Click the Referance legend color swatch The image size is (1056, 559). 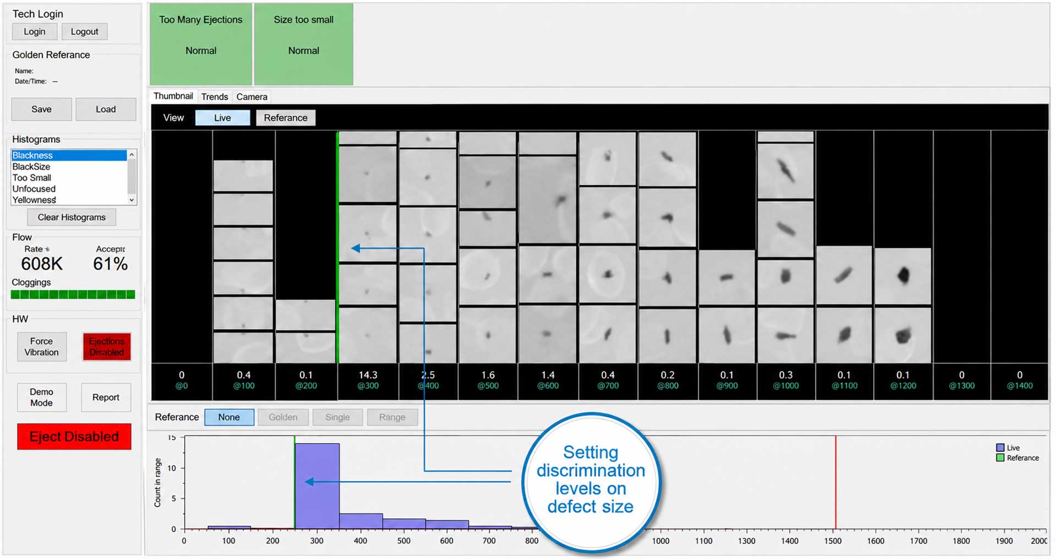(1000, 458)
